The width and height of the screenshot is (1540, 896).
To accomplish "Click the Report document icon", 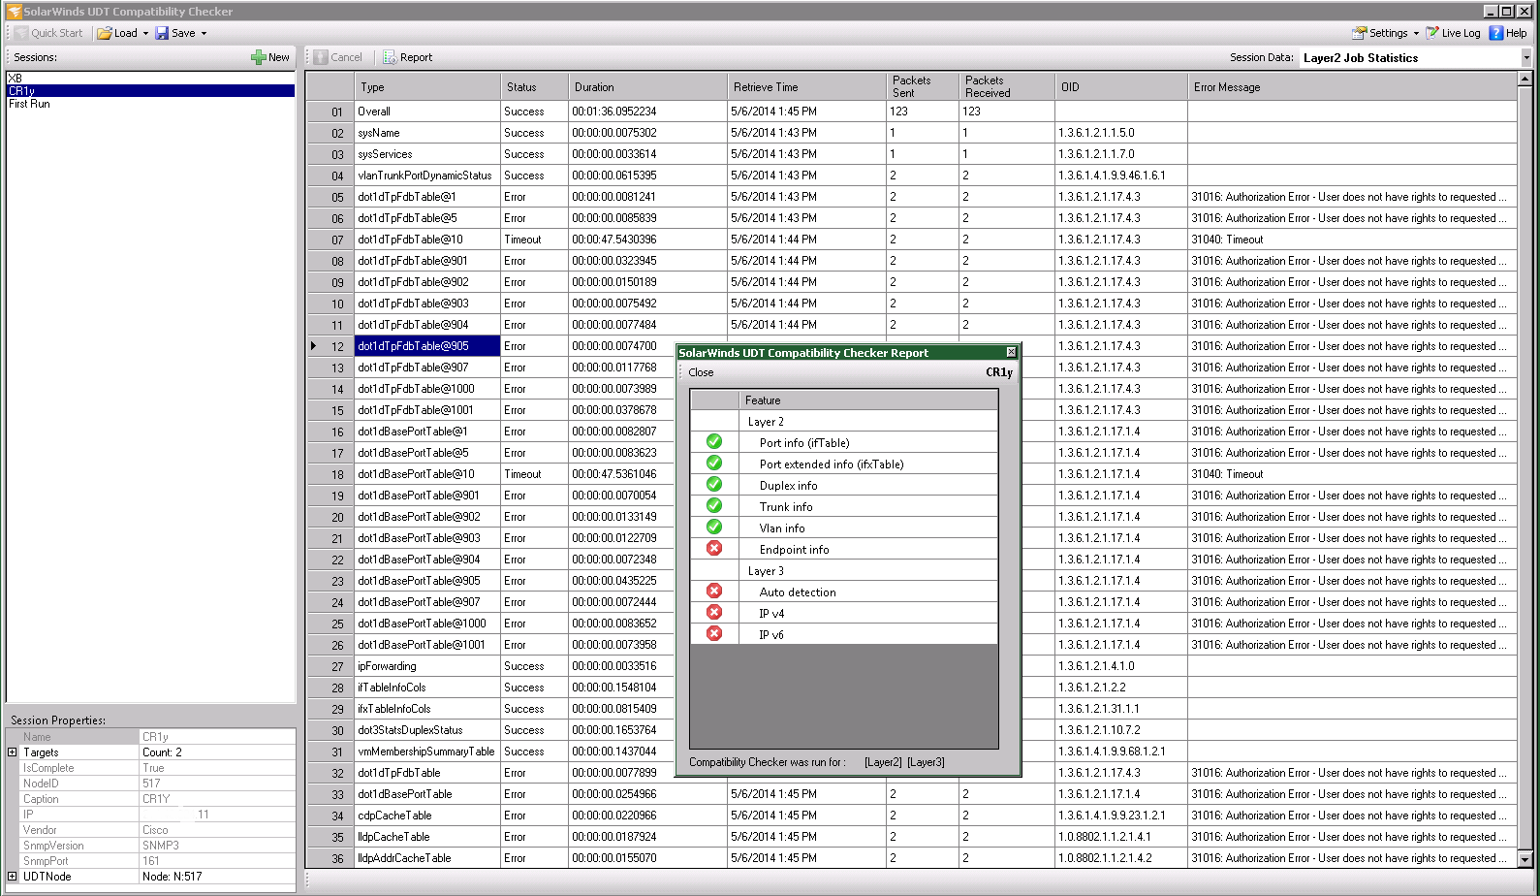I will (x=390, y=57).
